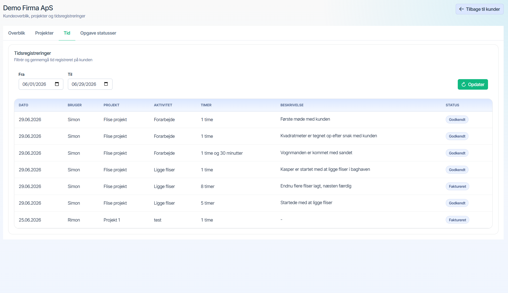Click the Fra date input showing 06/01/2026
This screenshot has width=508, height=293.
(x=41, y=84)
